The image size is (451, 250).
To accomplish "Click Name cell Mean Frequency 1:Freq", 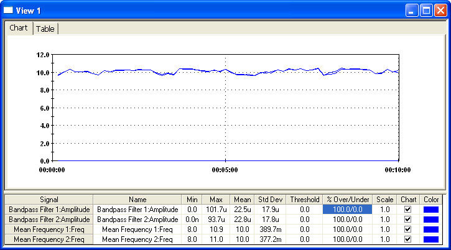I will point(137,229).
